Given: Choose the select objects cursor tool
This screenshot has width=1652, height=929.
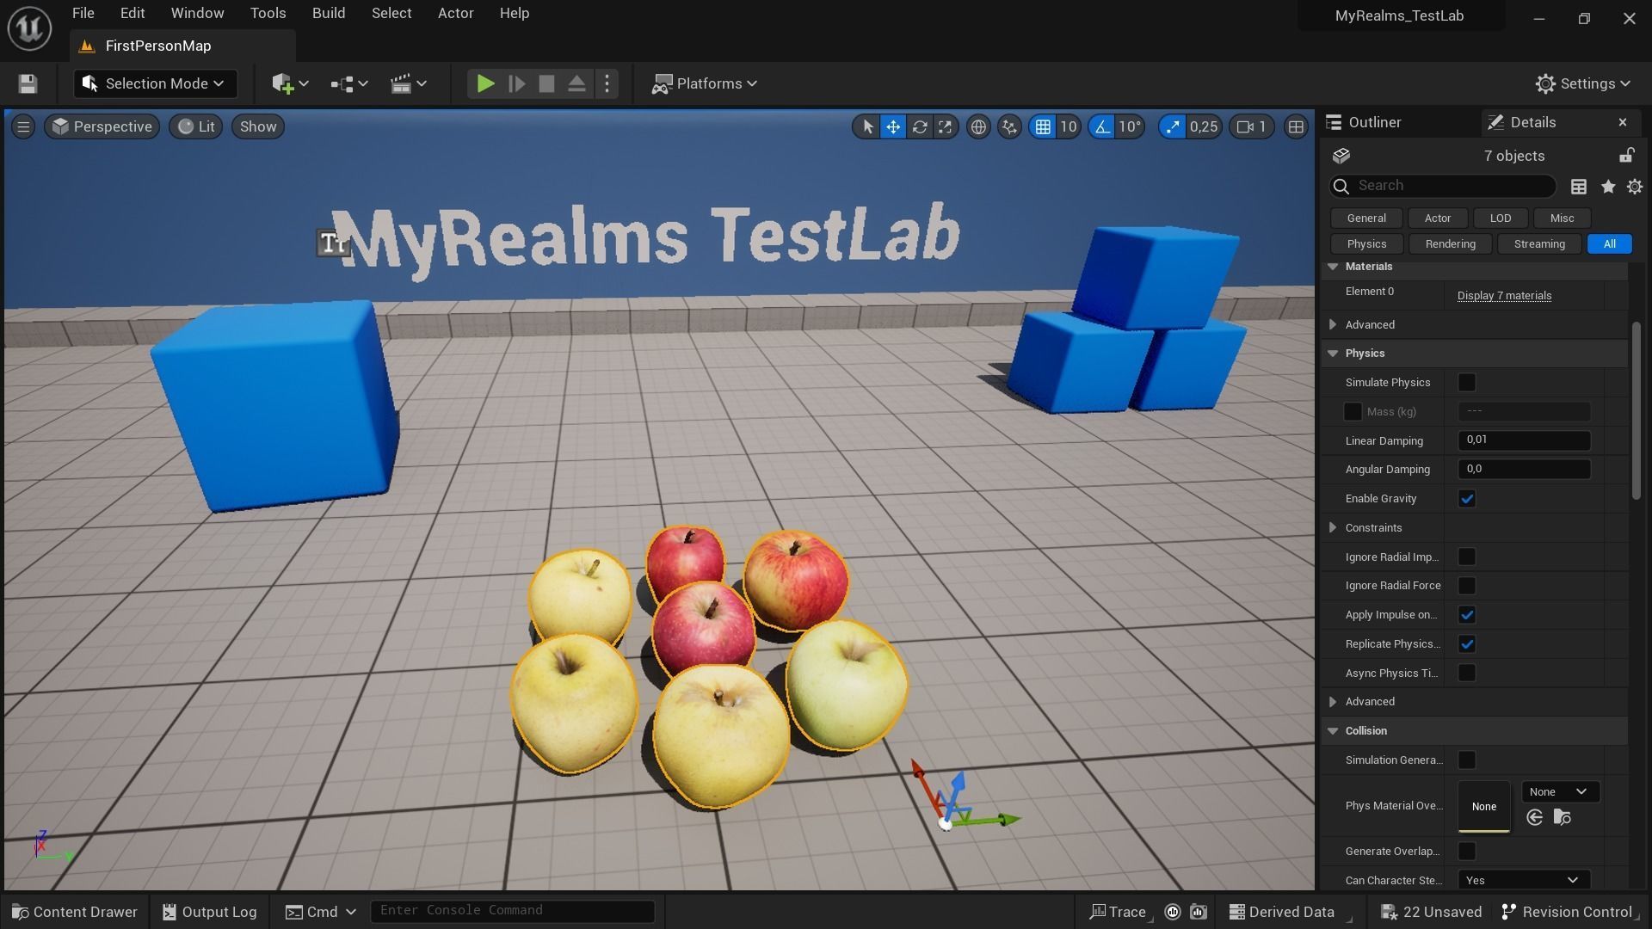Looking at the screenshot, I should click(867, 127).
